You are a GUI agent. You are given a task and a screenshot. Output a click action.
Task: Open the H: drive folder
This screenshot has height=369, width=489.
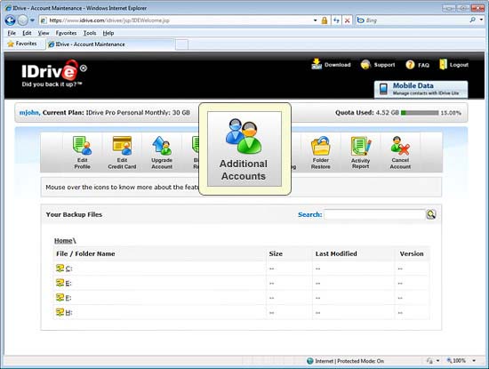[x=64, y=312]
